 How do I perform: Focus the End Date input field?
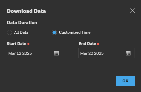(107, 53)
